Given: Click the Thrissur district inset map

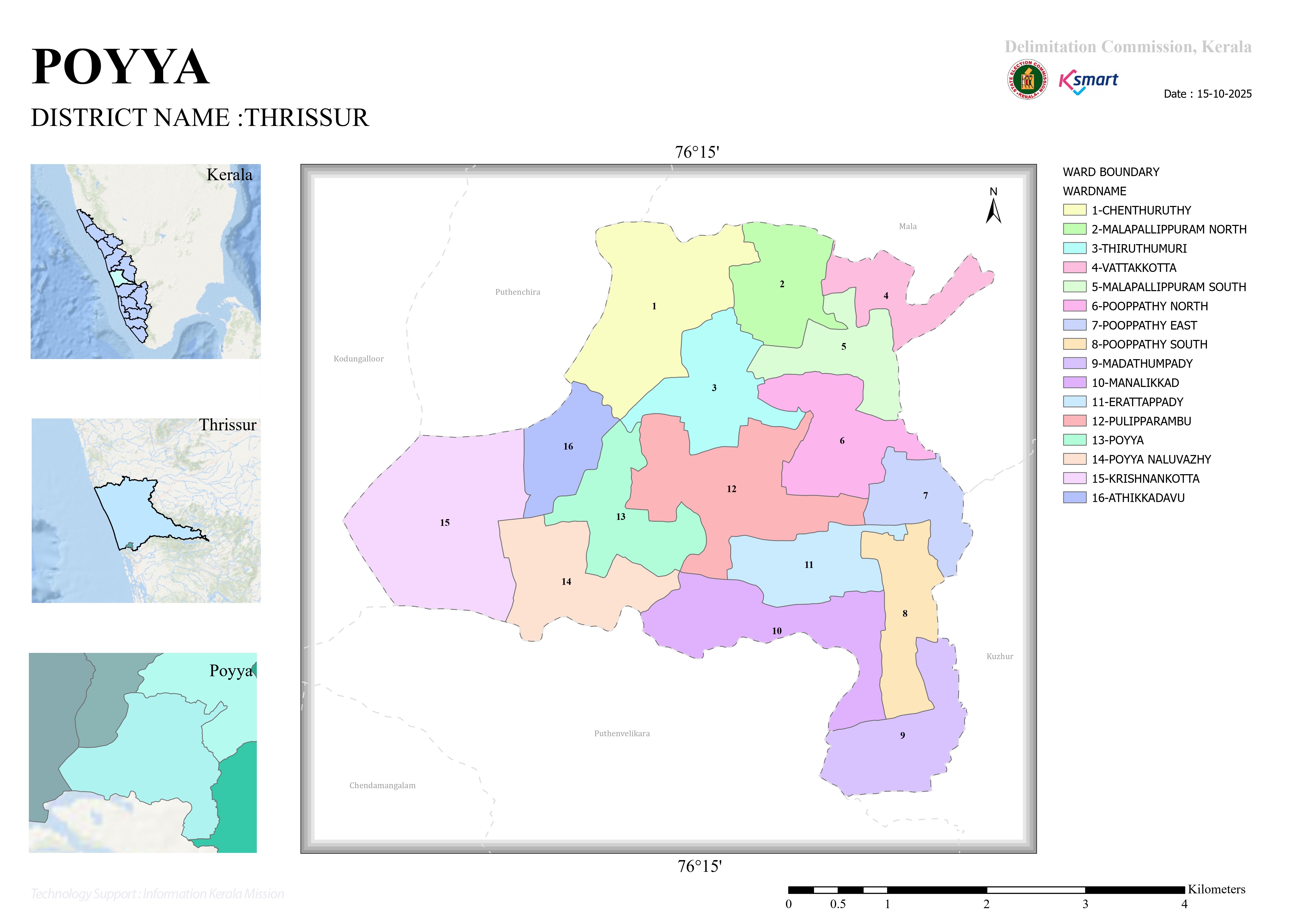Looking at the screenshot, I should click(x=146, y=511).
